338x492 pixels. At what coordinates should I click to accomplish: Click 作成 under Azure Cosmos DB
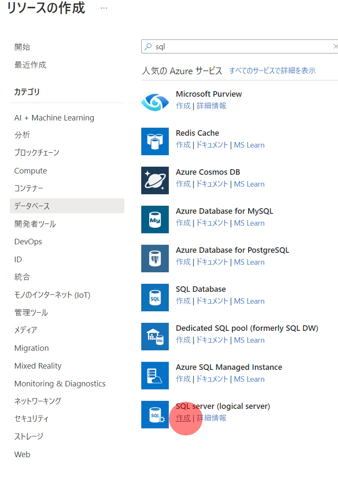coord(183,184)
